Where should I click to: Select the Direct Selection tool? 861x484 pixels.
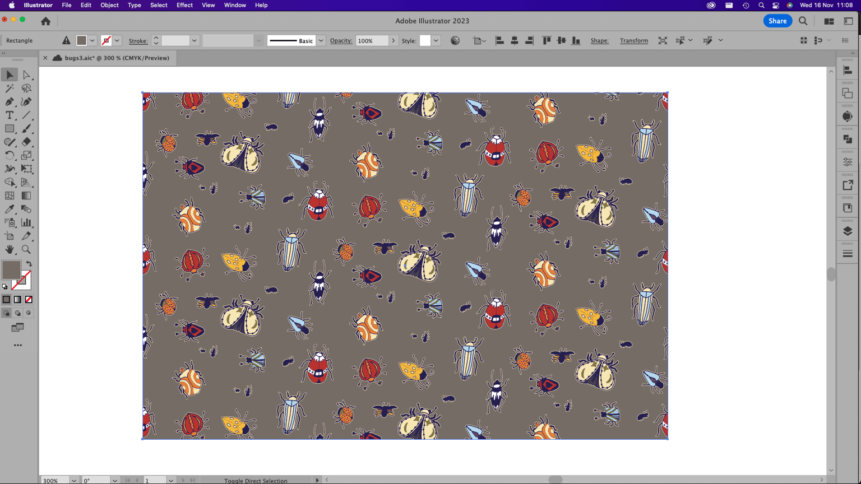(x=26, y=75)
